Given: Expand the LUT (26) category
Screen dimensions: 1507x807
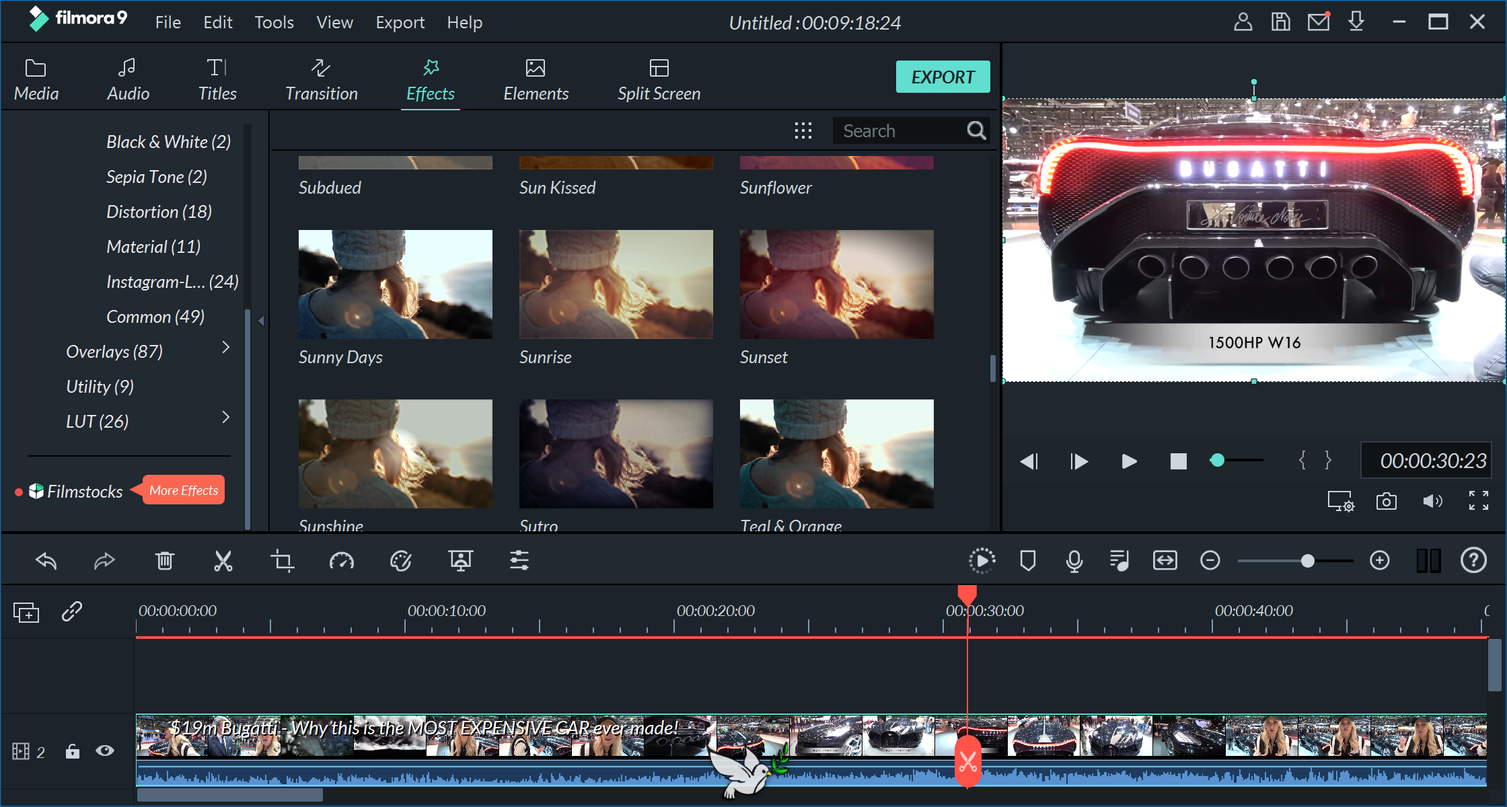Looking at the screenshot, I should (x=226, y=417).
